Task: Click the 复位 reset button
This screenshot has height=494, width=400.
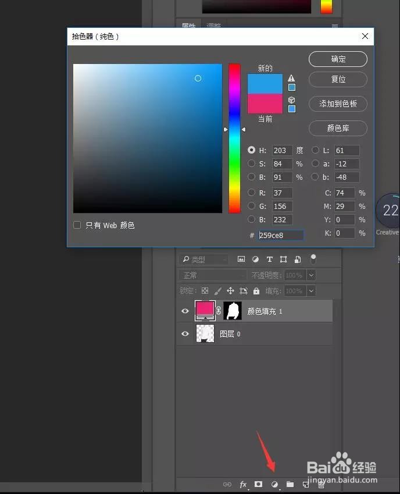Action: click(338, 79)
